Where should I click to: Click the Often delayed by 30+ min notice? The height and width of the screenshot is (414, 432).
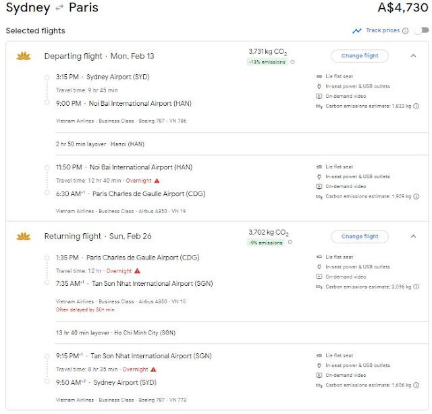(x=85, y=309)
